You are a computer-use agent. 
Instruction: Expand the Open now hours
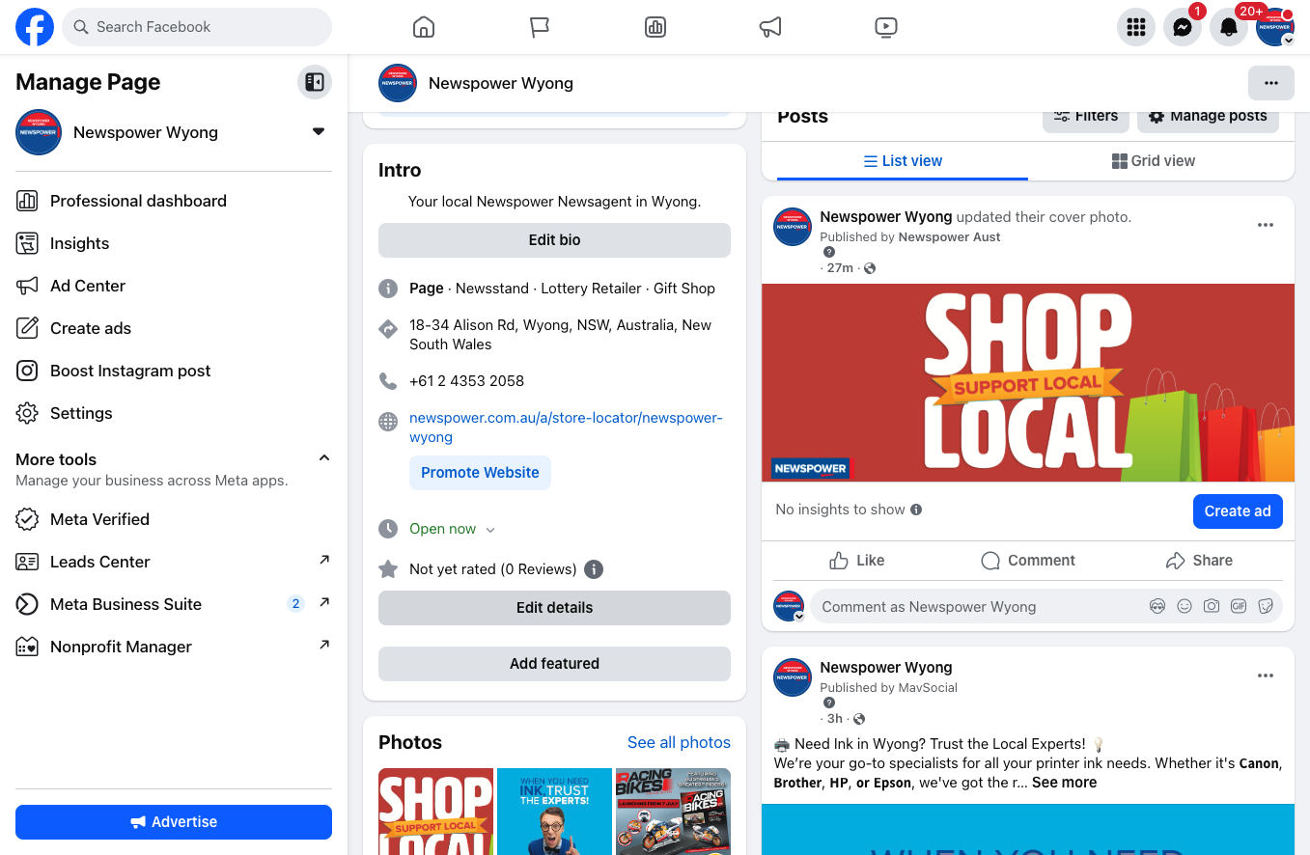pyautogui.click(x=490, y=530)
